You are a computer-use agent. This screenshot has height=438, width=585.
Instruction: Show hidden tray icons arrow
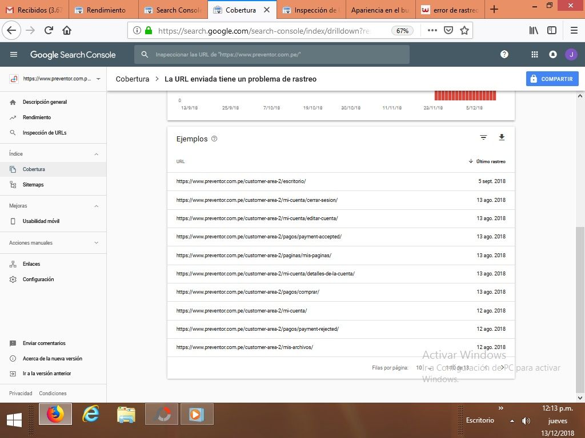coord(512,421)
